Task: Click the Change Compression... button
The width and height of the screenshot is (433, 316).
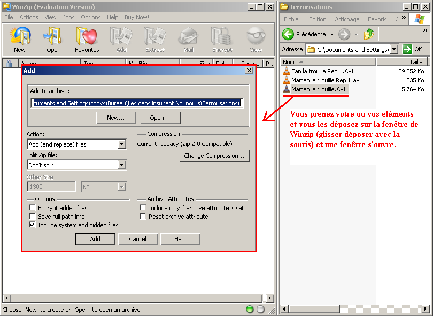Action: coord(214,156)
